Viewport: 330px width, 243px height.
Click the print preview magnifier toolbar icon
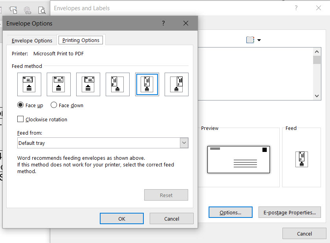click(42, 10)
